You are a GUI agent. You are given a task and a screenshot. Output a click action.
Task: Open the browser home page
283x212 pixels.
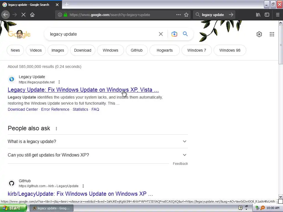[32, 15]
